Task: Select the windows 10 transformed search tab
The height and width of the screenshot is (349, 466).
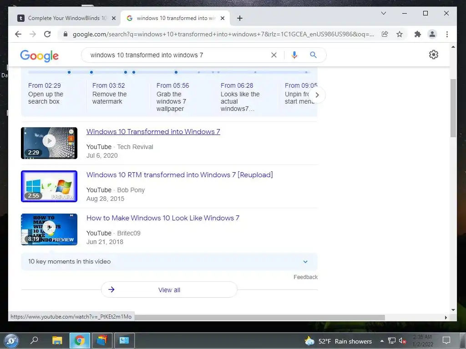Action: (175, 18)
